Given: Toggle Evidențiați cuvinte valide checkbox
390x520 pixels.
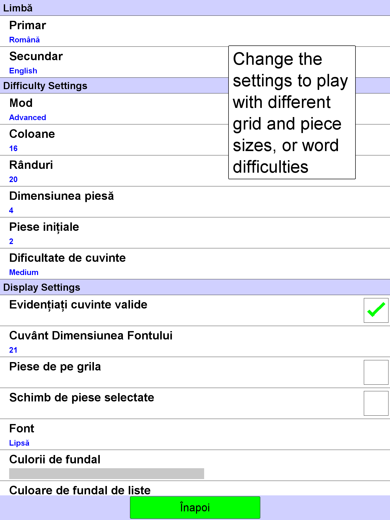Looking at the screenshot, I should coord(376,310).
